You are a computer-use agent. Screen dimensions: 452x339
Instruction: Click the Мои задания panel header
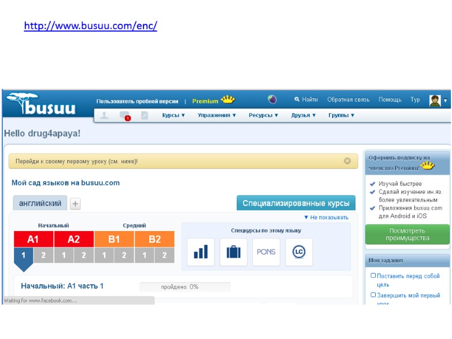click(407, 260)
